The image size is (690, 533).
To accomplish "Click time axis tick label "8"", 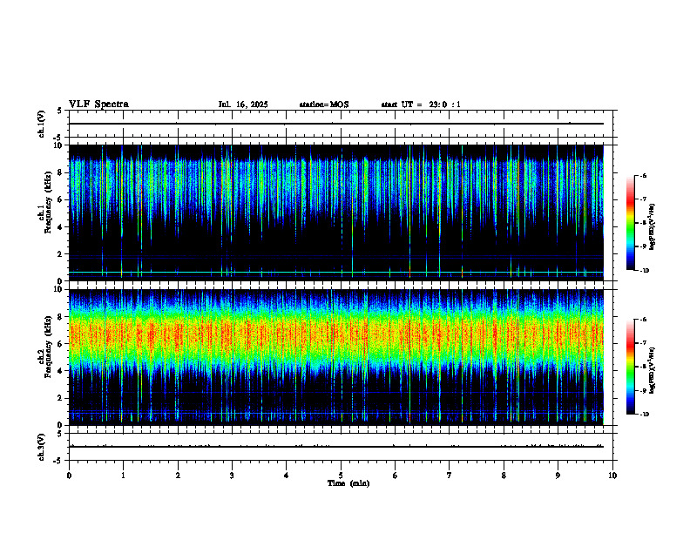I will click(504, 476).
